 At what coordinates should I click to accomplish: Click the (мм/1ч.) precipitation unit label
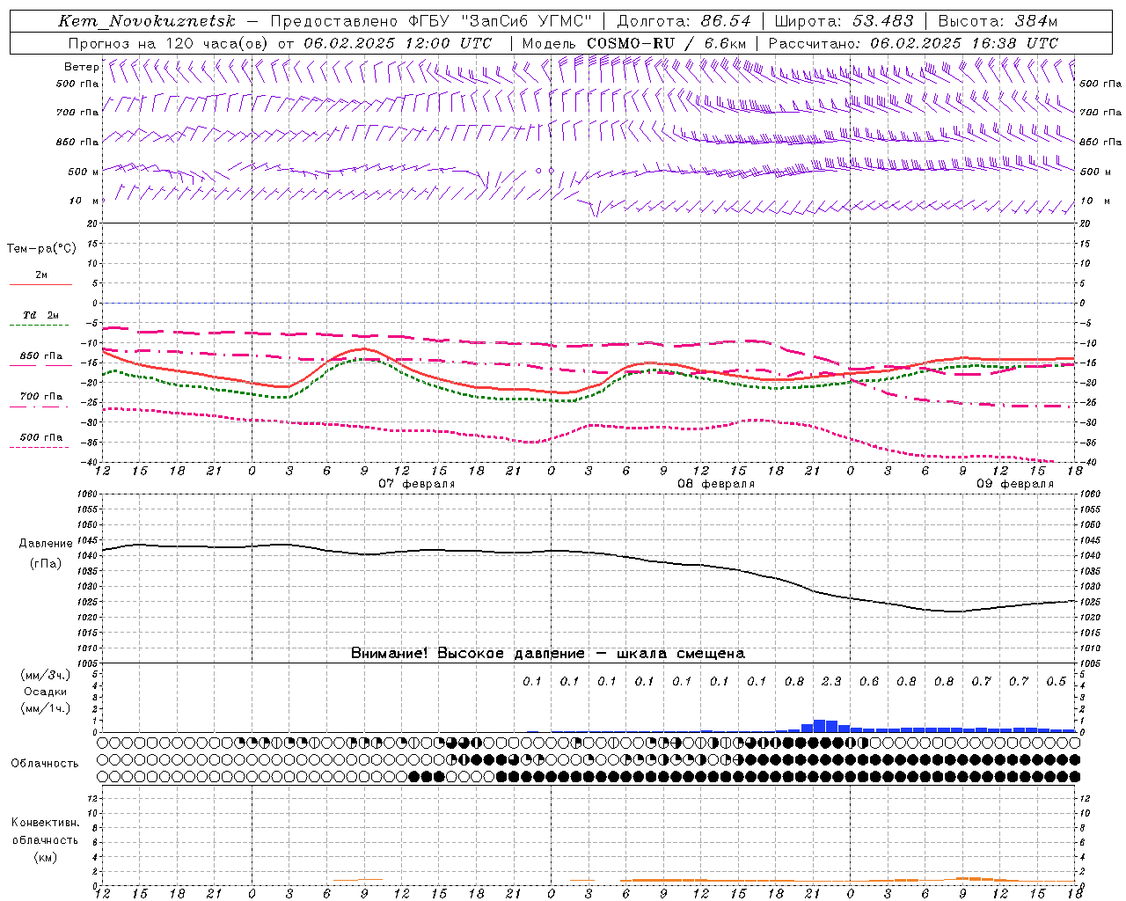(x=46, y=708)
